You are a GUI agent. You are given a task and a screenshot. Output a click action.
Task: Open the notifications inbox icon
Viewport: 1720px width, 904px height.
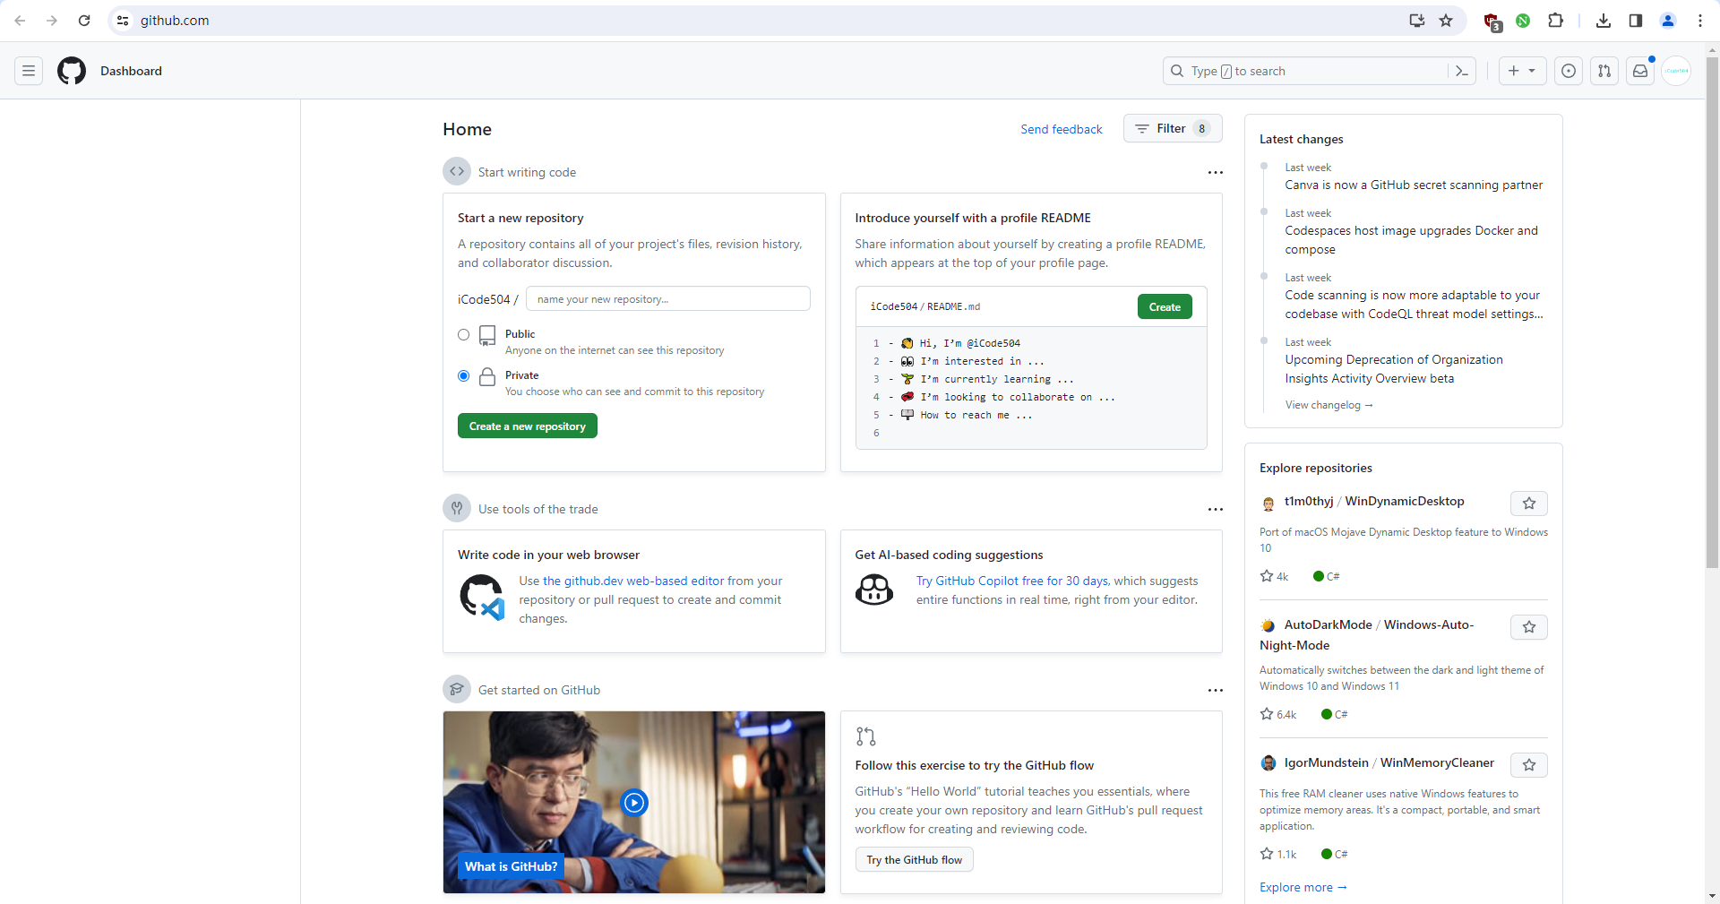(x=1640, y=71)
